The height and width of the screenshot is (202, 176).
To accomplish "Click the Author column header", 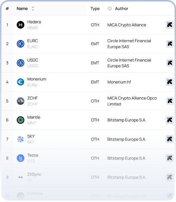I will point(121,9).
